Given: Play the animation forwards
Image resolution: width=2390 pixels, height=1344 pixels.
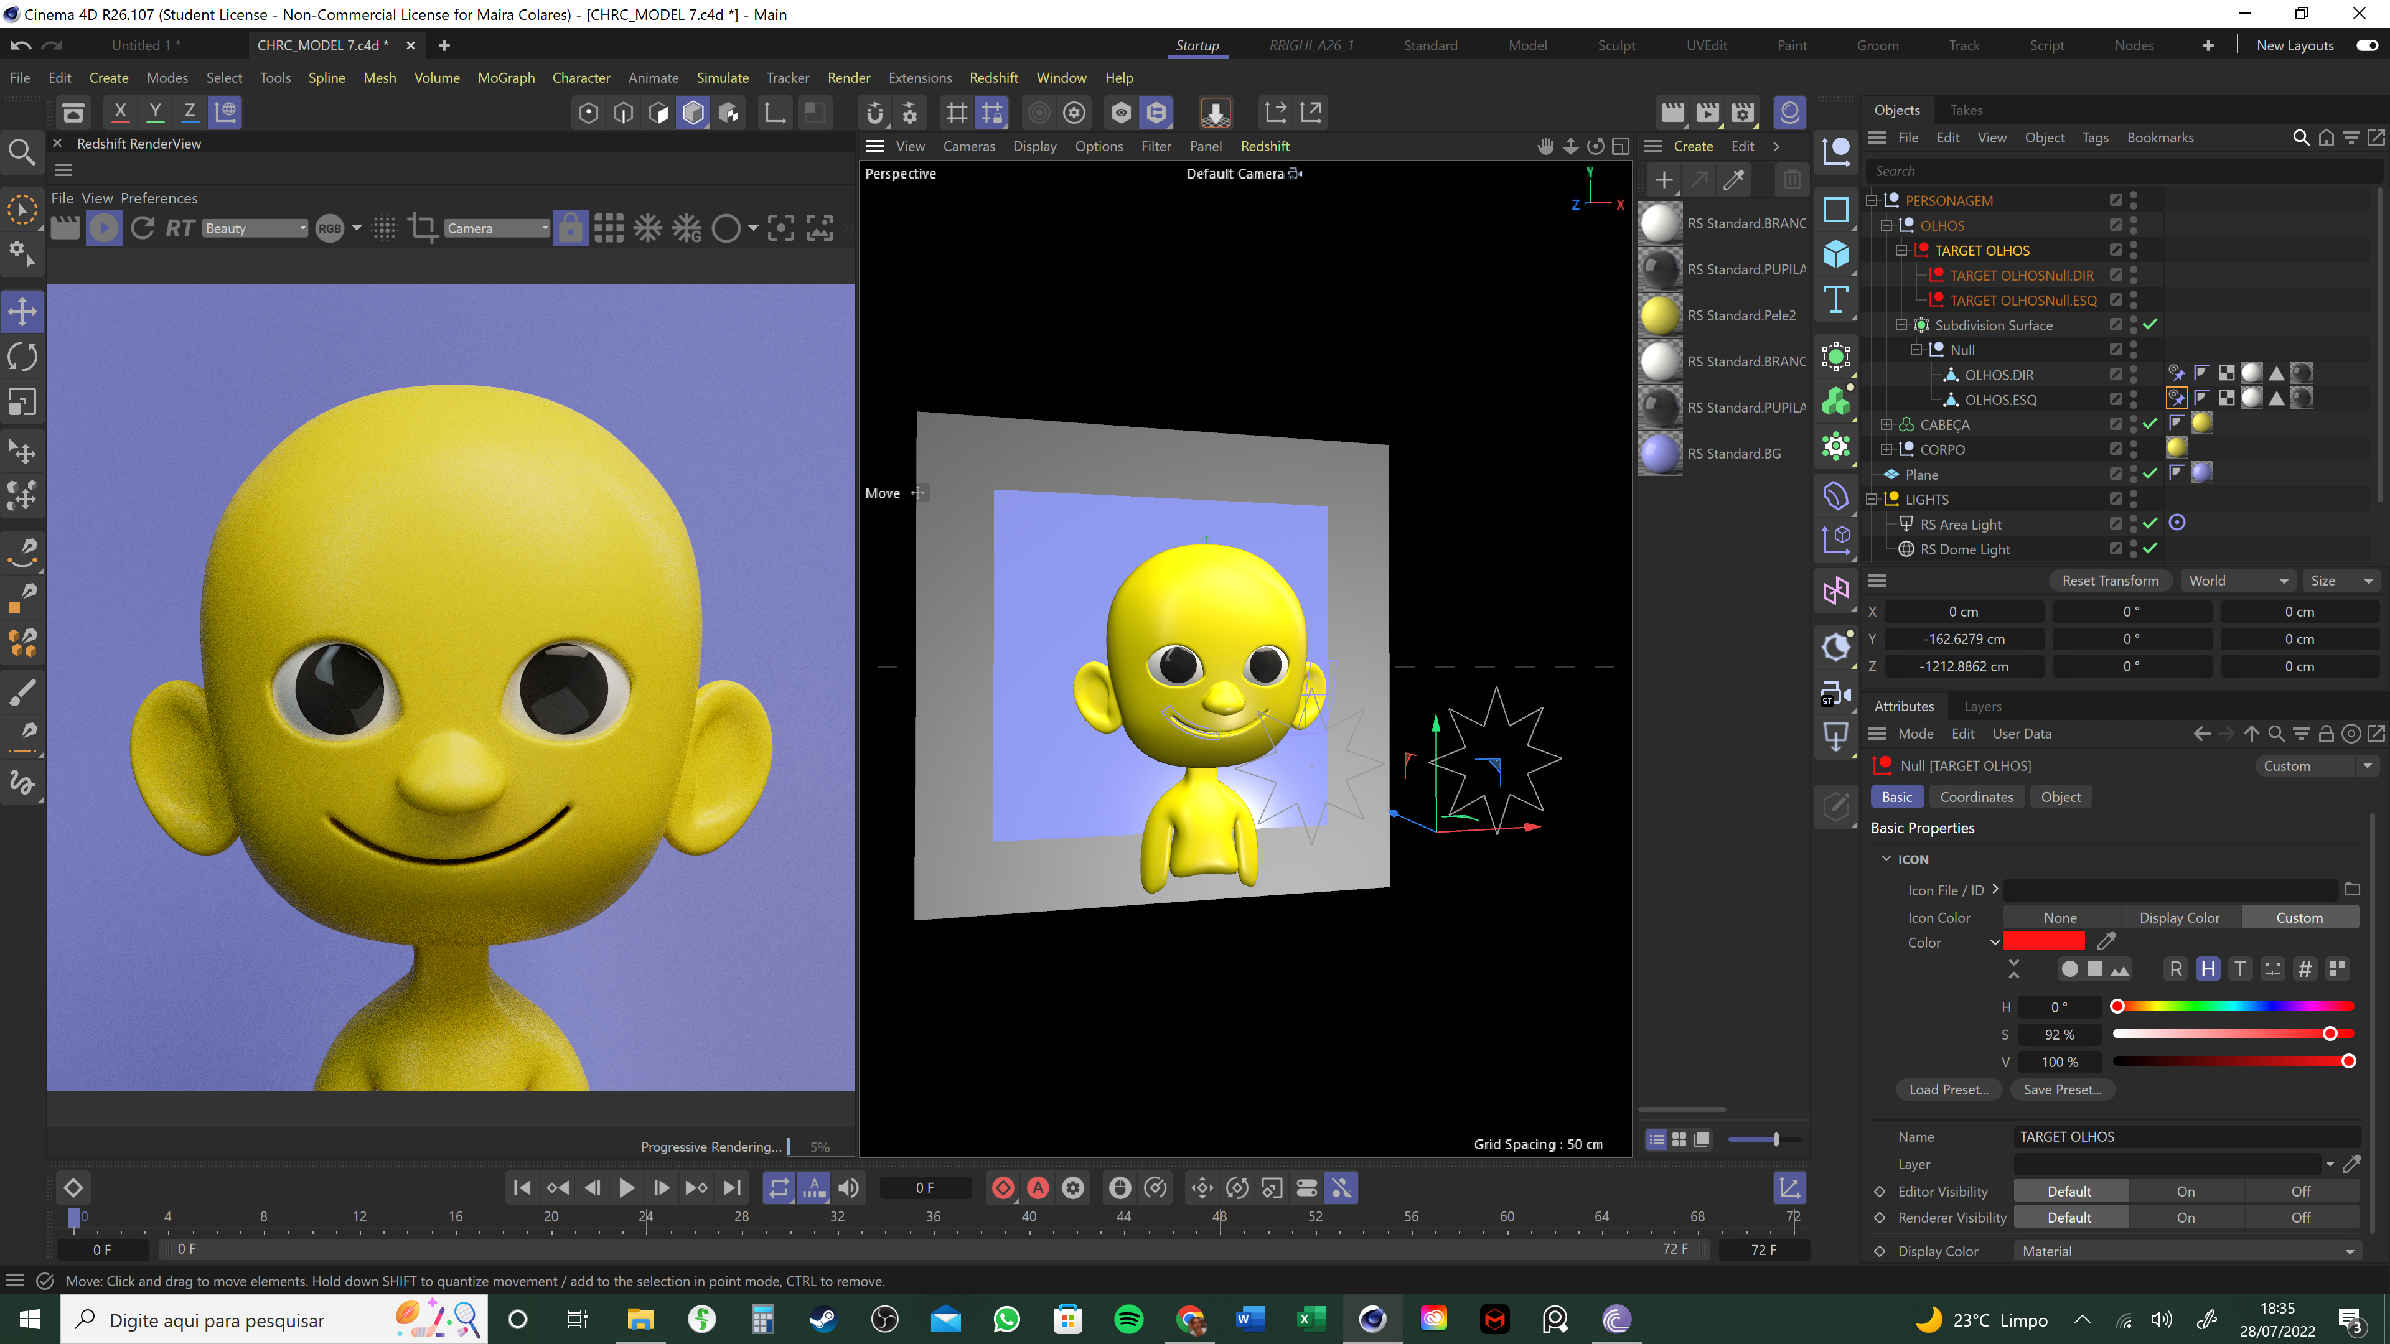Looking at the screenshot, I should [x=626, y=1188].
